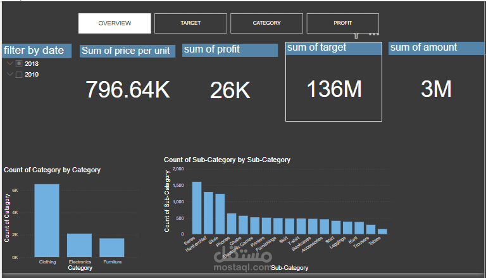The width and height of the screenshot is (486, 278).
Task: Tick the 2018 checkbox in date filter
Action: [19, 63]
